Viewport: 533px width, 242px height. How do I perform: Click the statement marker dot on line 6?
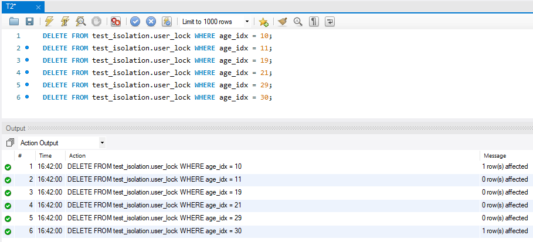[27, 97]
